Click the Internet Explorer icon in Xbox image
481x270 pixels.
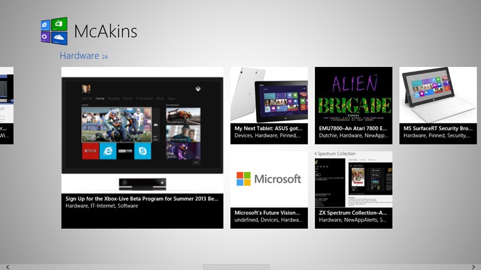108,150
